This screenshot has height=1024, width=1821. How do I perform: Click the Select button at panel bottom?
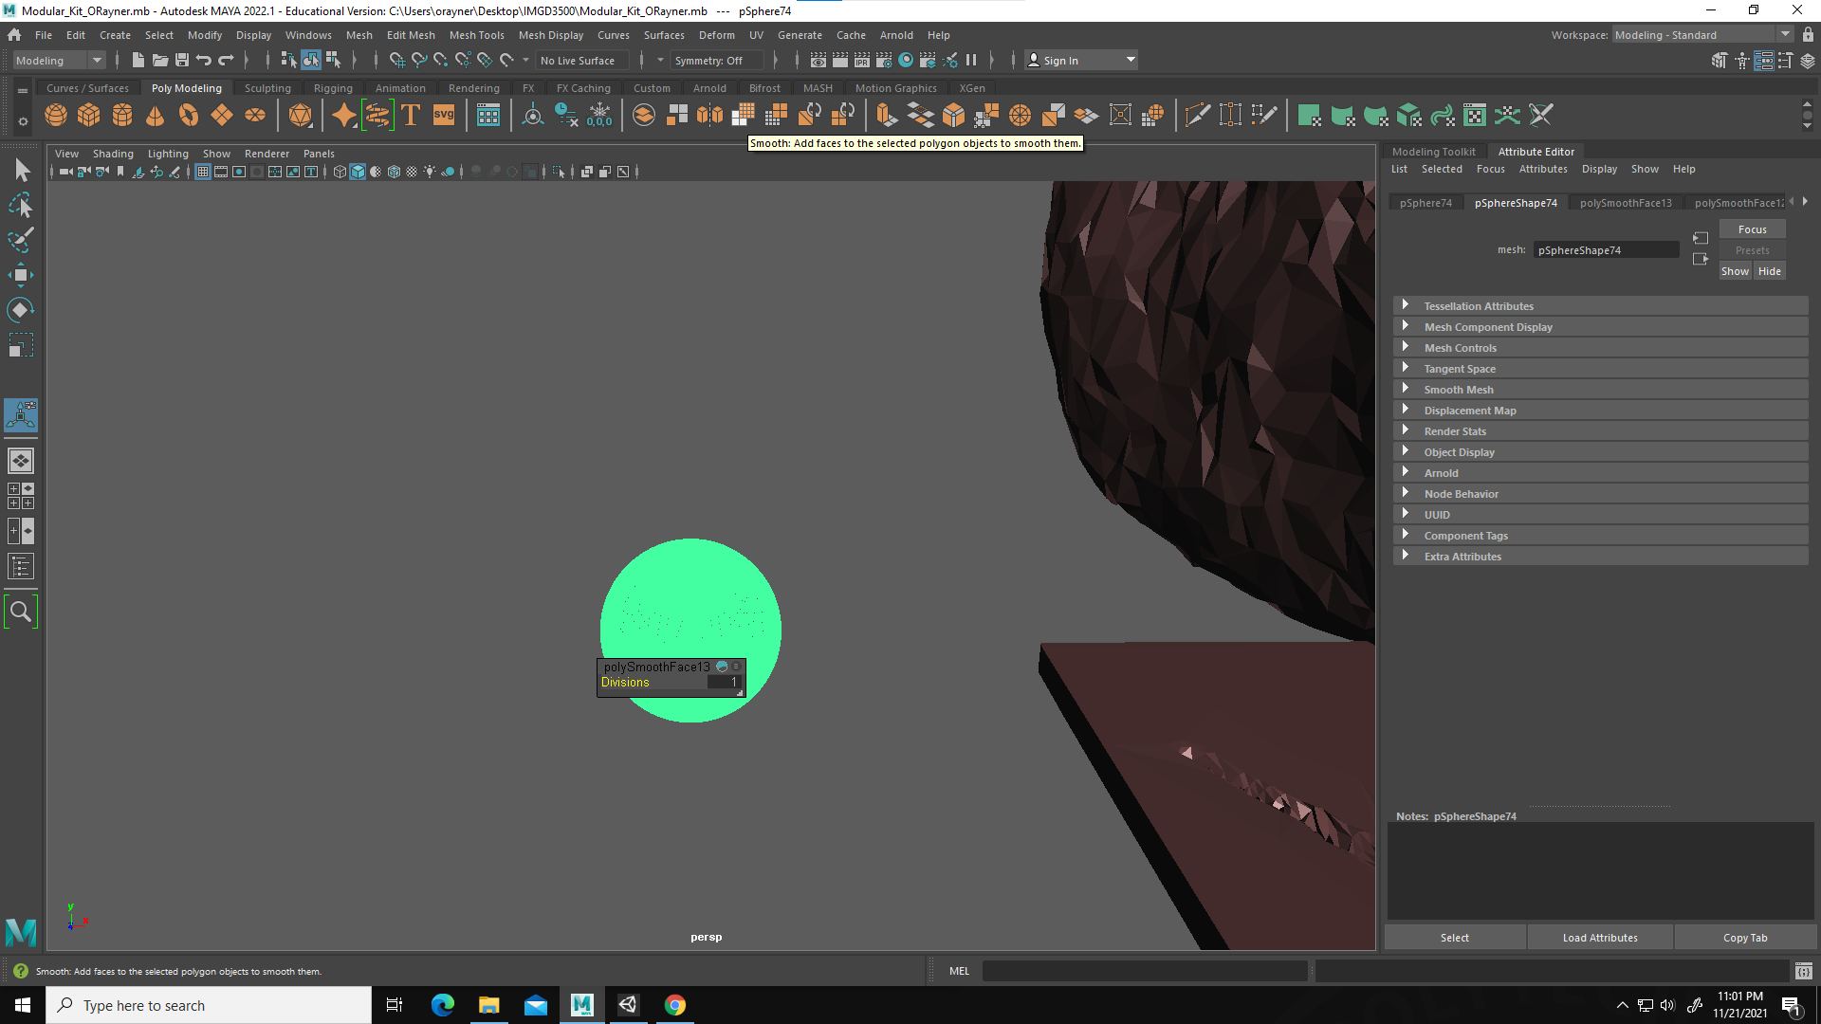point(1454,938)
